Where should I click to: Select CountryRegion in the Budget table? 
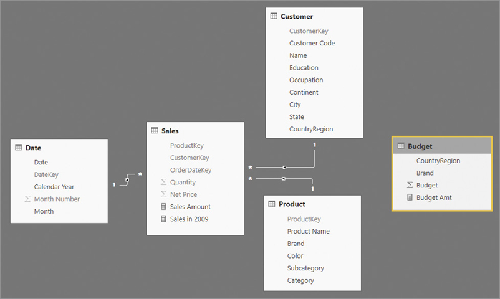pyautogui.click(x=438, y=161)
